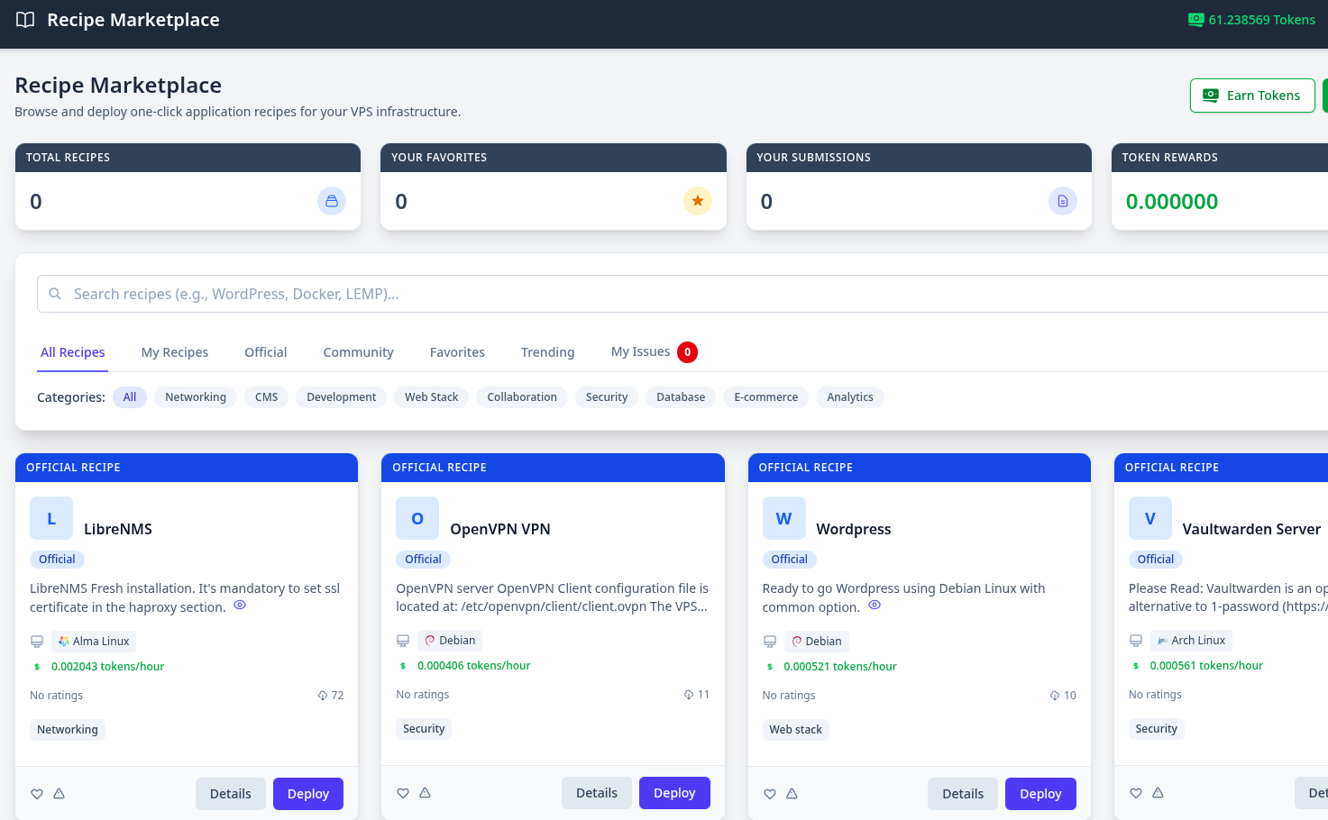1328x820 pixels.
Task: Favorite the Wordpress recipe with the heart icon
Action: pyautogui.click(x=769, y=793)
